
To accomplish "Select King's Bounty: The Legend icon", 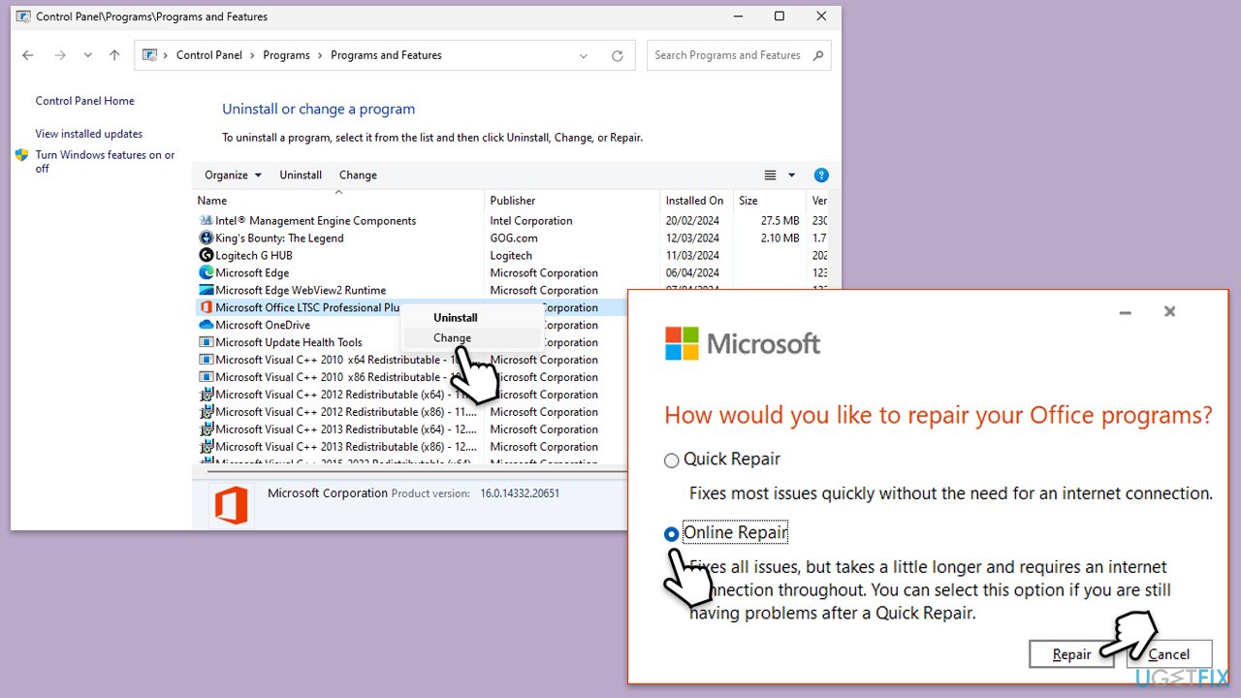I will pyautogui.click(x=206, y=238).
